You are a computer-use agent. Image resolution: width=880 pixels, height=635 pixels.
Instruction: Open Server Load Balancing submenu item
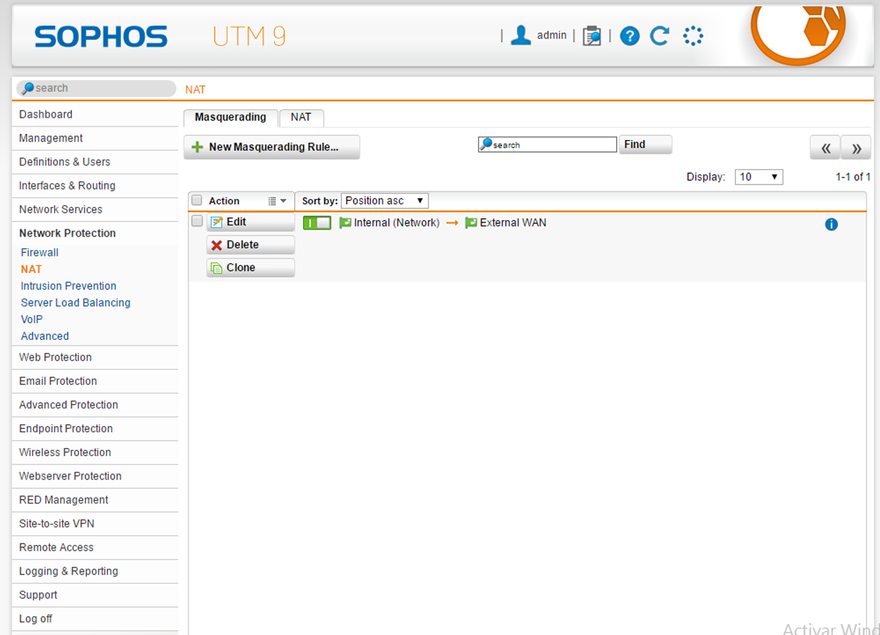(75, 303)
